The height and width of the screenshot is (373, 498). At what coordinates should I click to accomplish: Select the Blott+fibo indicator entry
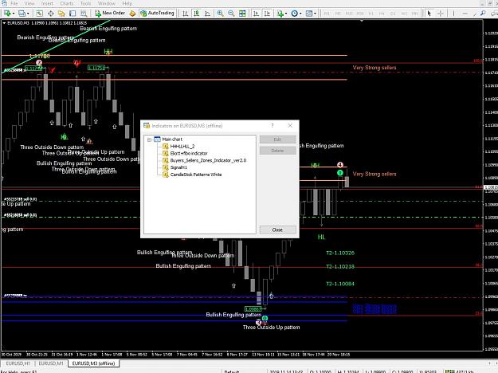(189, 154)
